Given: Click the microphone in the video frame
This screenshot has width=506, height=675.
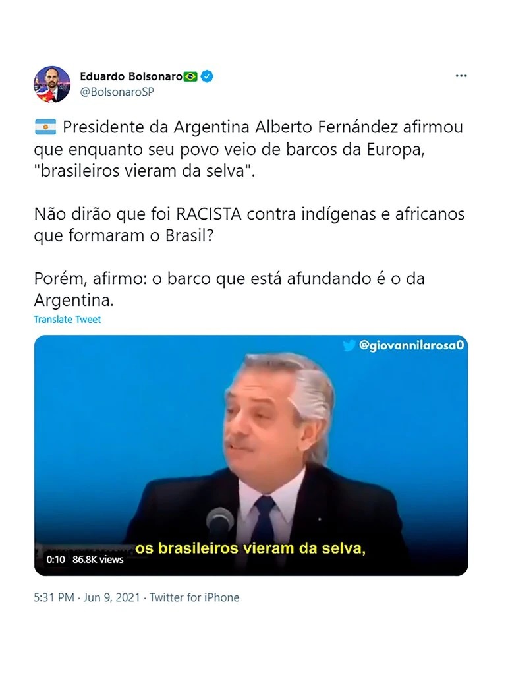Looking at the screenshot, I should tap(219, 523).
